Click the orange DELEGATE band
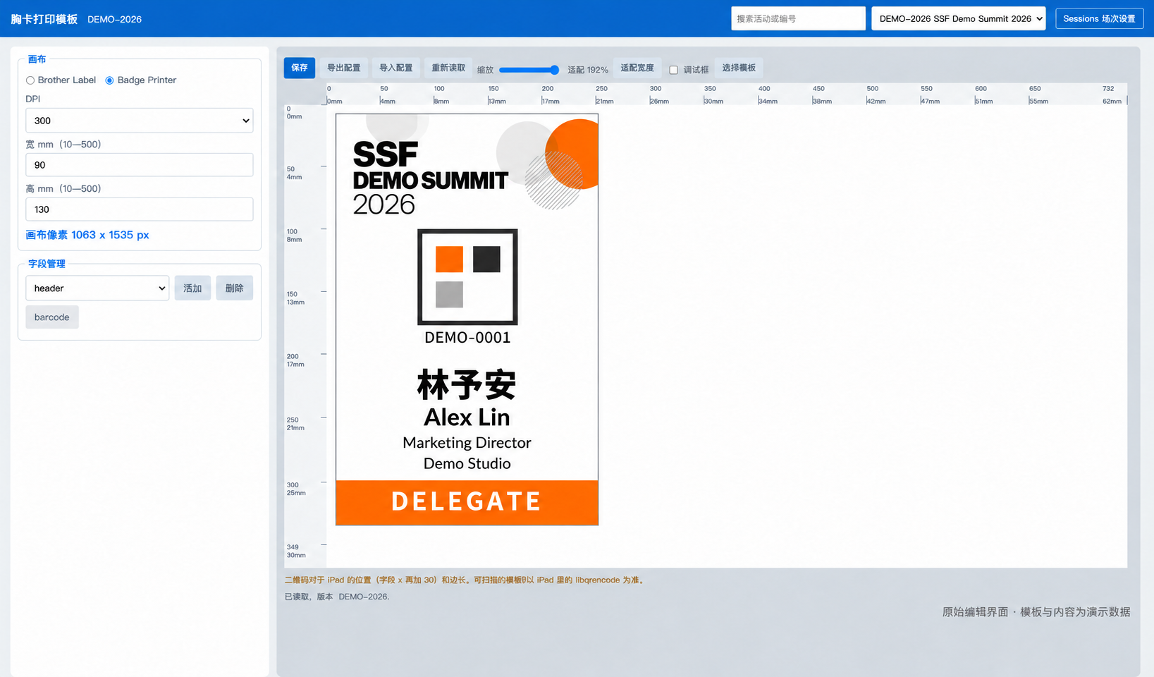Image resolution: width=1154 pixels, height=677 pixels. tap(467, 502)
